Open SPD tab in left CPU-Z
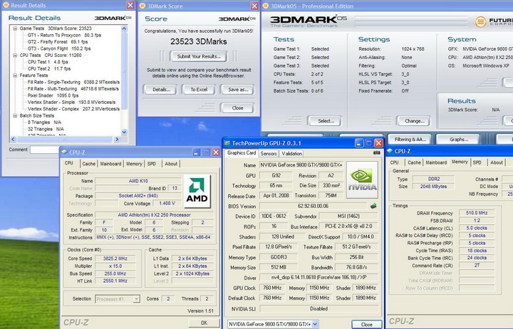The width and height of the screenshot is (513, 329). [152, 164]
